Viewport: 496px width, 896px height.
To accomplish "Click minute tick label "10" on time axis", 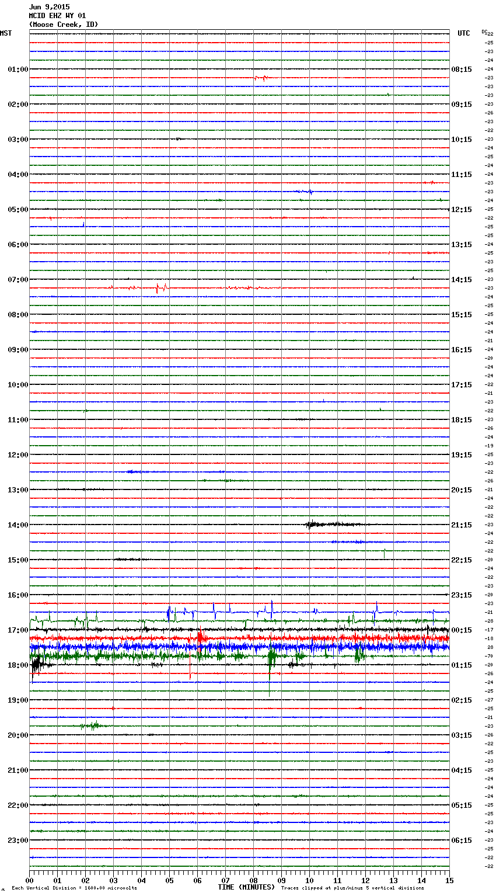I will (309, 880).
